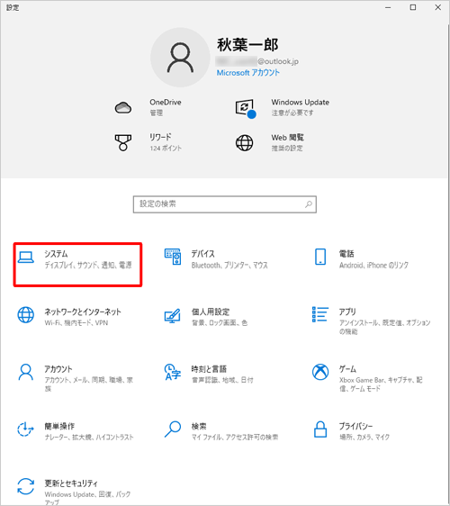Select システム category title

point(56,254)
